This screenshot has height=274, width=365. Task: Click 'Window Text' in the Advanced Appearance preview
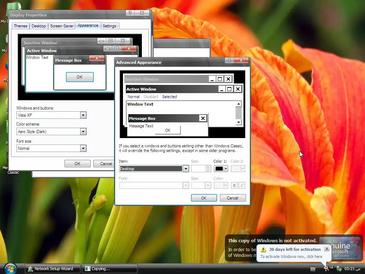140,104
